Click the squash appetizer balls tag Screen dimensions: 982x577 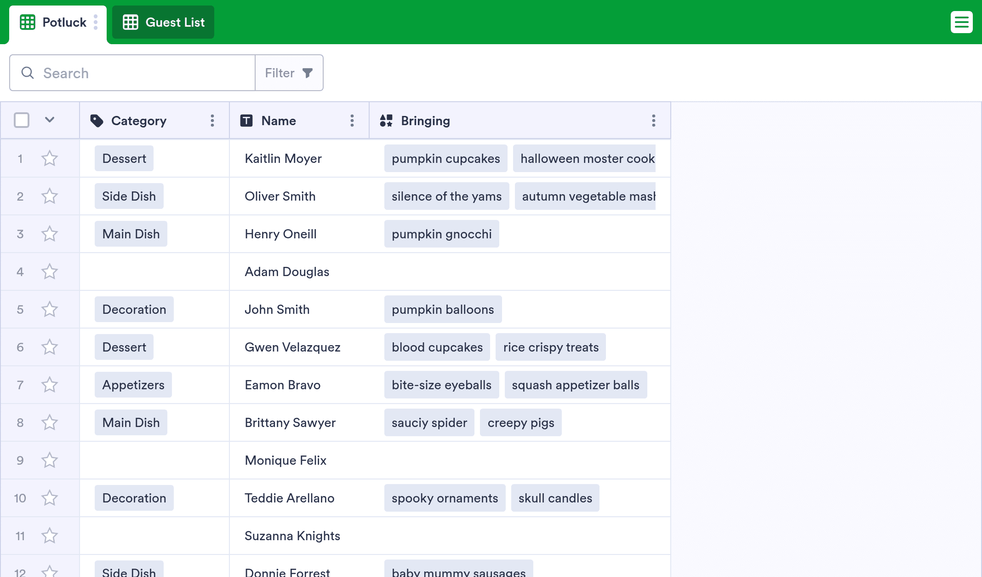click(x=576, y=385)
